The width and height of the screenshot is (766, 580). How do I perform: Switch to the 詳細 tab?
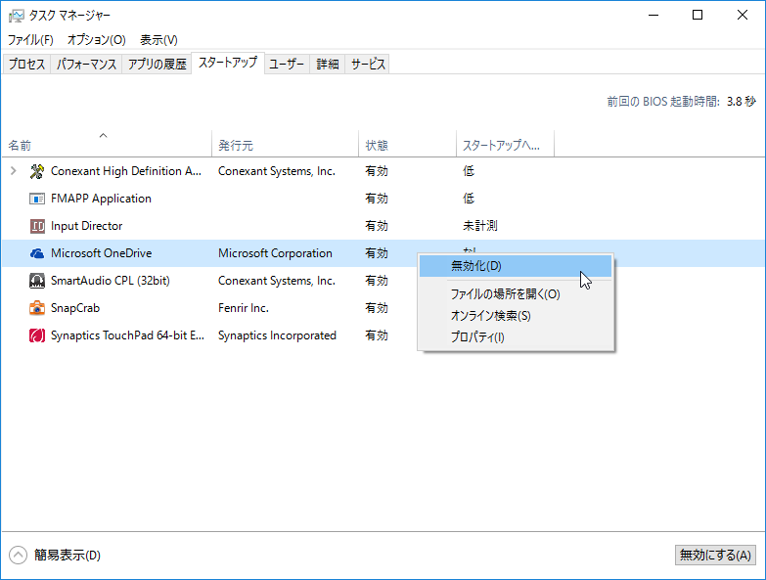328,64
